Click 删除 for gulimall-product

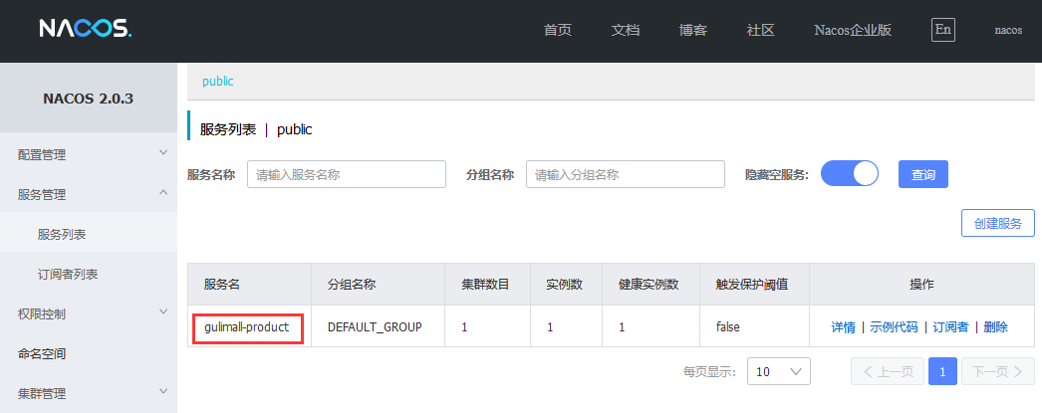(x=995, y=326)
